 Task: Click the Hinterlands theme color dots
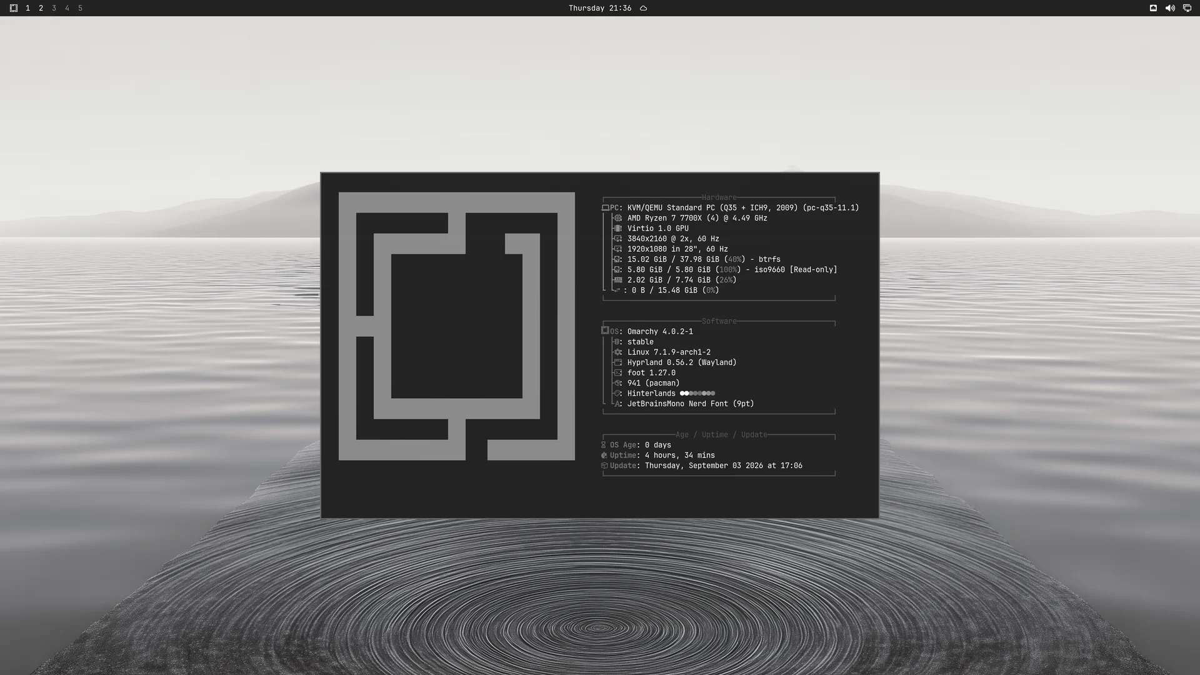(x=697, y=393)
